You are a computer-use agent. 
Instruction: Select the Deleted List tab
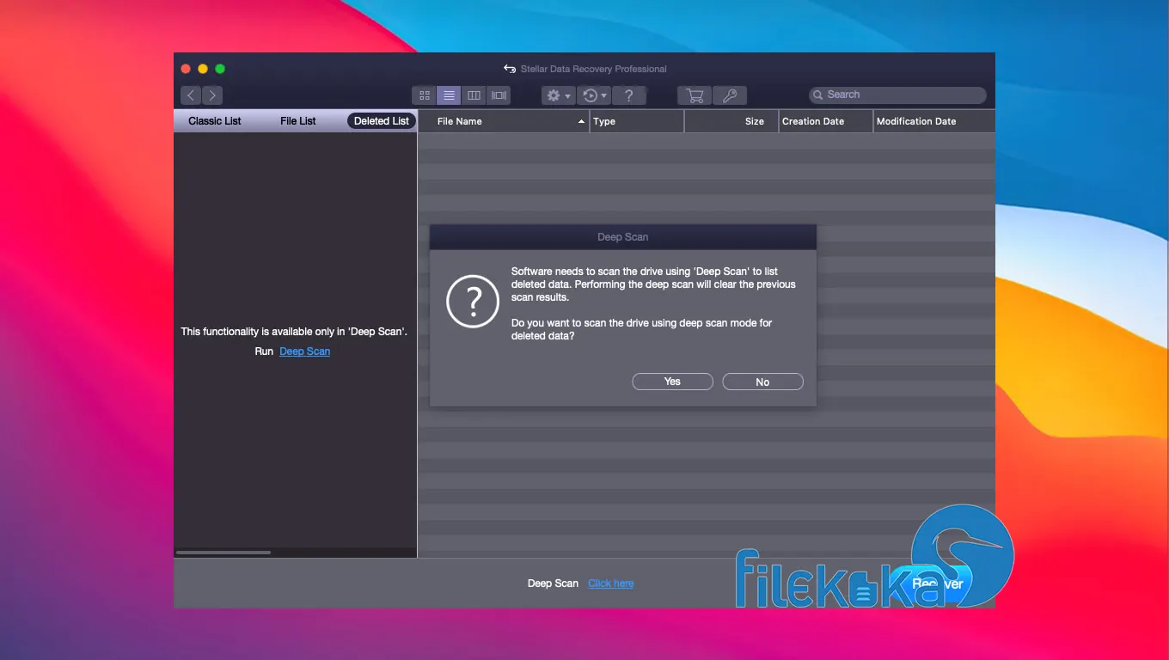382,121
